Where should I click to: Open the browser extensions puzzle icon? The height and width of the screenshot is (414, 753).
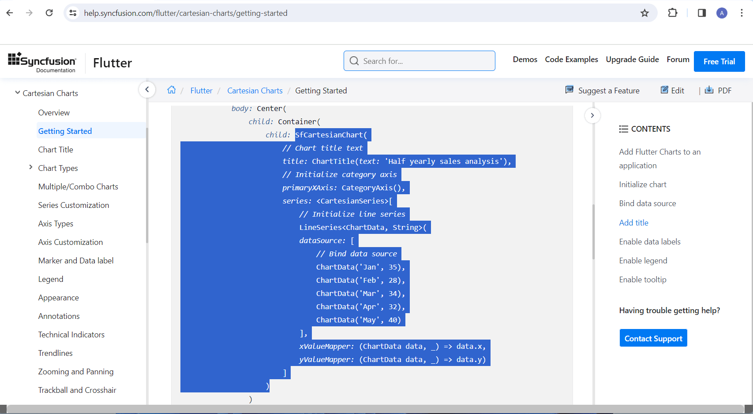672,13
